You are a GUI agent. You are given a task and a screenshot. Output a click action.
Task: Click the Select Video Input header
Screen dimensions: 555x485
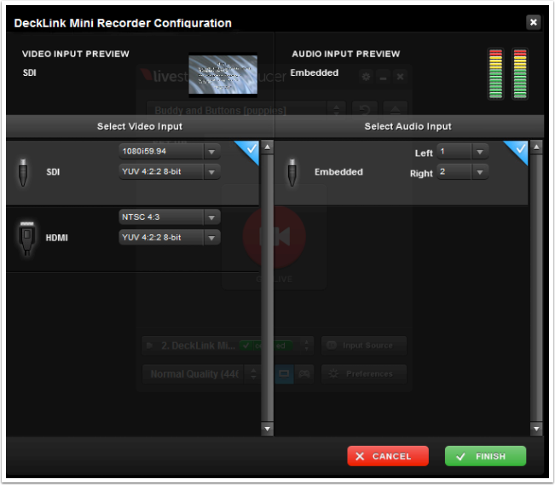(x=140, y=126)
